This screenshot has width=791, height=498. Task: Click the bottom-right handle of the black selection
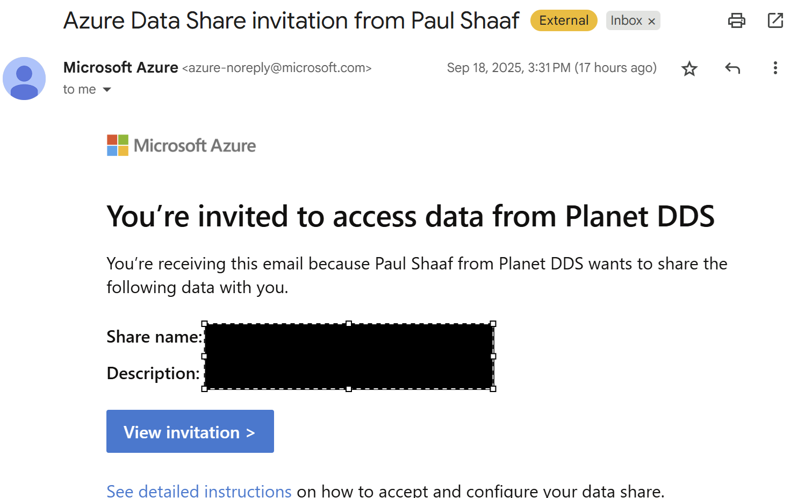[x=493, y=389]
